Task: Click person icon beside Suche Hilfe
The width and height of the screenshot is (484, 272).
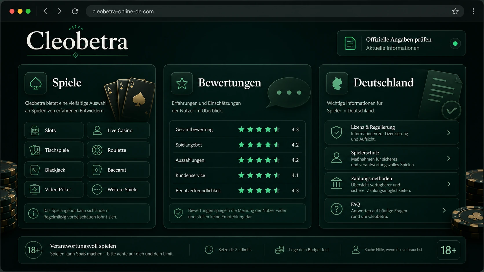Action: (x=356, y=250)
